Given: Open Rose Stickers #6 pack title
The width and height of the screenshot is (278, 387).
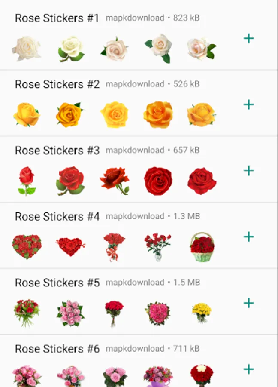Looking at the screenshot, I should 57,349.
